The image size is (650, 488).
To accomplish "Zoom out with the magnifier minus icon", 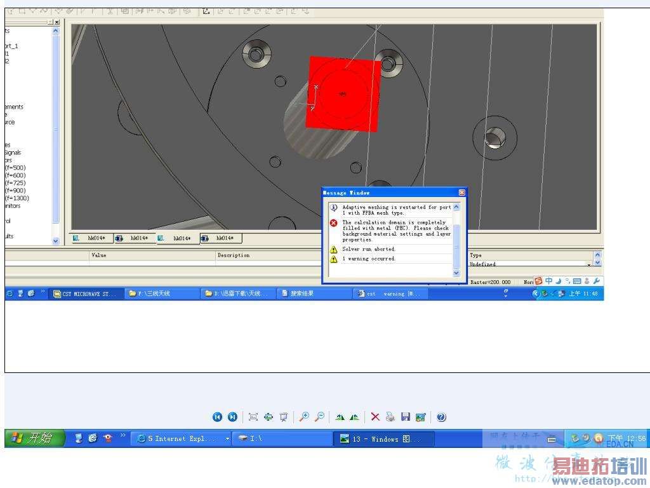I will [x=320, y=417].
